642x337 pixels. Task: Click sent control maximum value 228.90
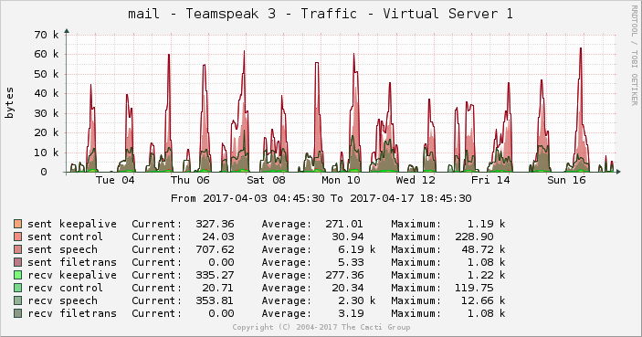pyautogui.click(x=474, y=237)
